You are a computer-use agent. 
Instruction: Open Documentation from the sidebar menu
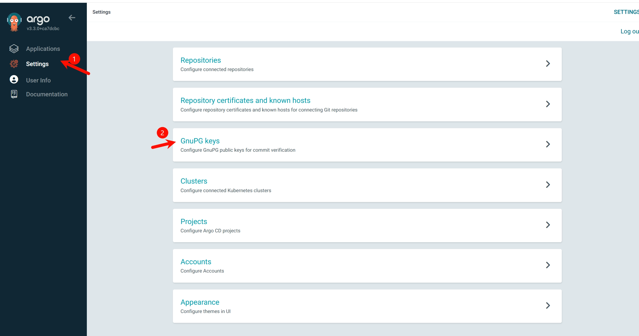tap(47, 94)
